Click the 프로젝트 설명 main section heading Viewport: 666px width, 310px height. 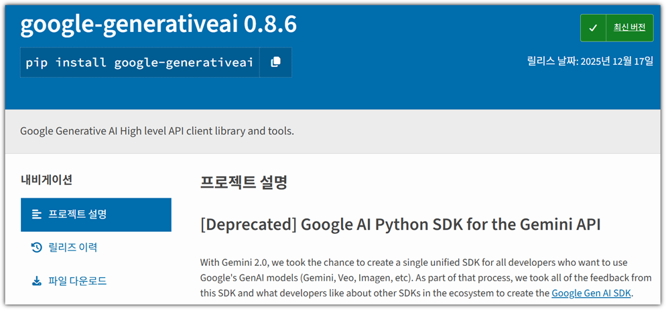pyautogui.click(x=244, y=182)
